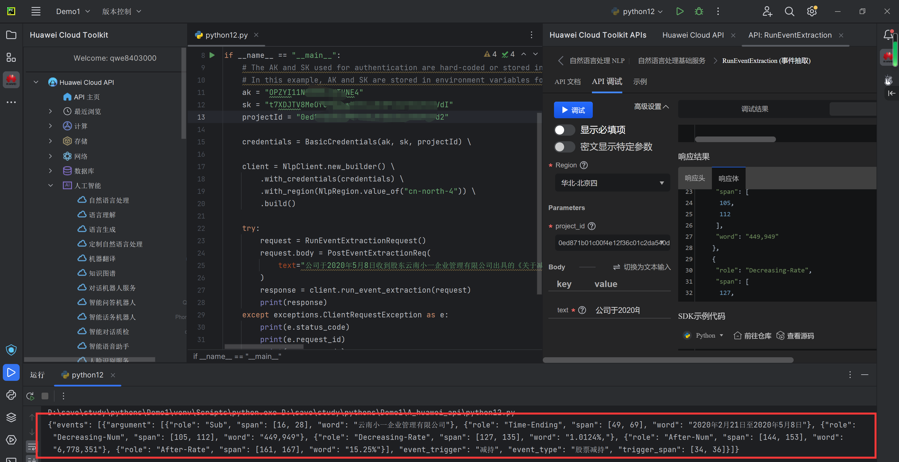This screenshot has width=899, height=462.
Task: Collapse the 人工智能 tree node
Action: coord(50,185)
